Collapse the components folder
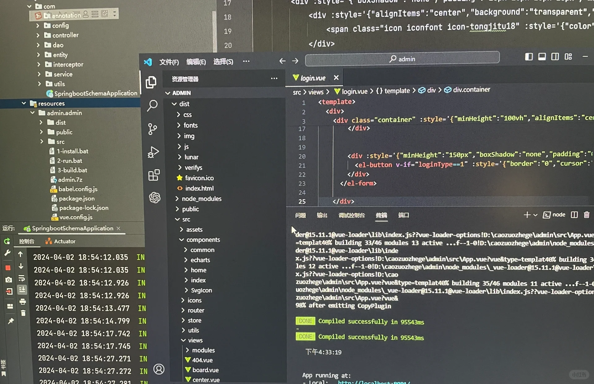The height and width of the screenshot is (384, 594). 203,240
